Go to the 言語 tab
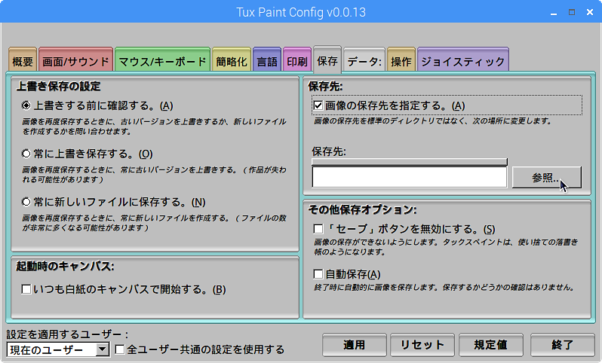The image size is (602, 363). (x=267, y=60)
